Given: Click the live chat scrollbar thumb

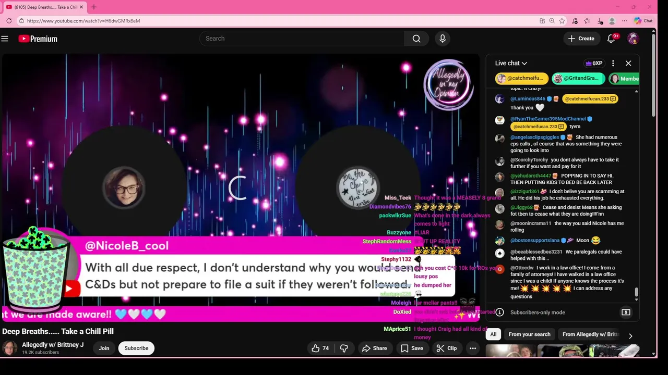Looking at the screenshot, I should click(636, 293).
